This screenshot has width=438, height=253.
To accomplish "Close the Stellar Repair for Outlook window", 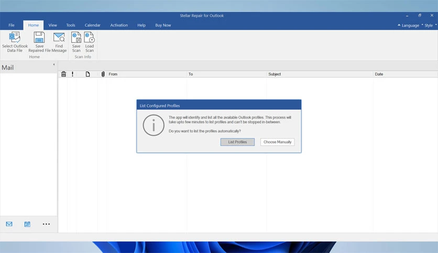I will click(432, 15).
